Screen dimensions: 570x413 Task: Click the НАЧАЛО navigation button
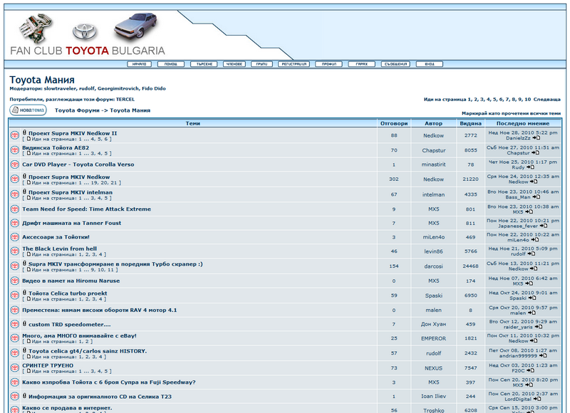(x=139, y=64)
